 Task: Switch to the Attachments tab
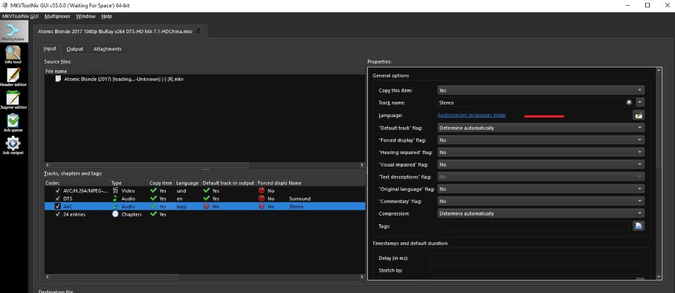tap(107, 49)
